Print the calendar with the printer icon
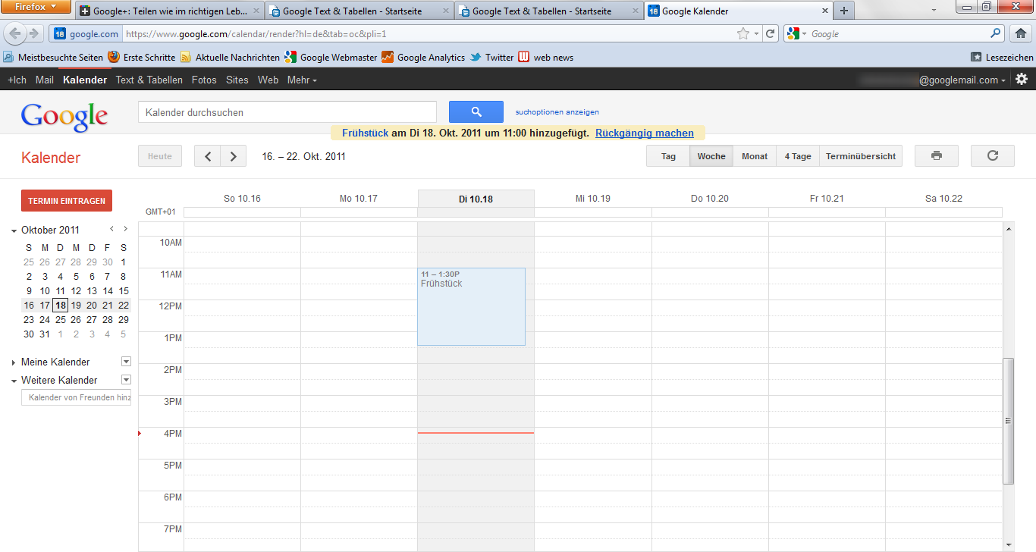 click(x=937, y=156)
